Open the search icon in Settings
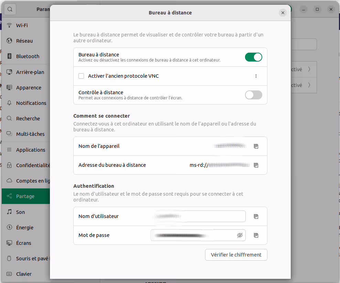 point(10,9)
